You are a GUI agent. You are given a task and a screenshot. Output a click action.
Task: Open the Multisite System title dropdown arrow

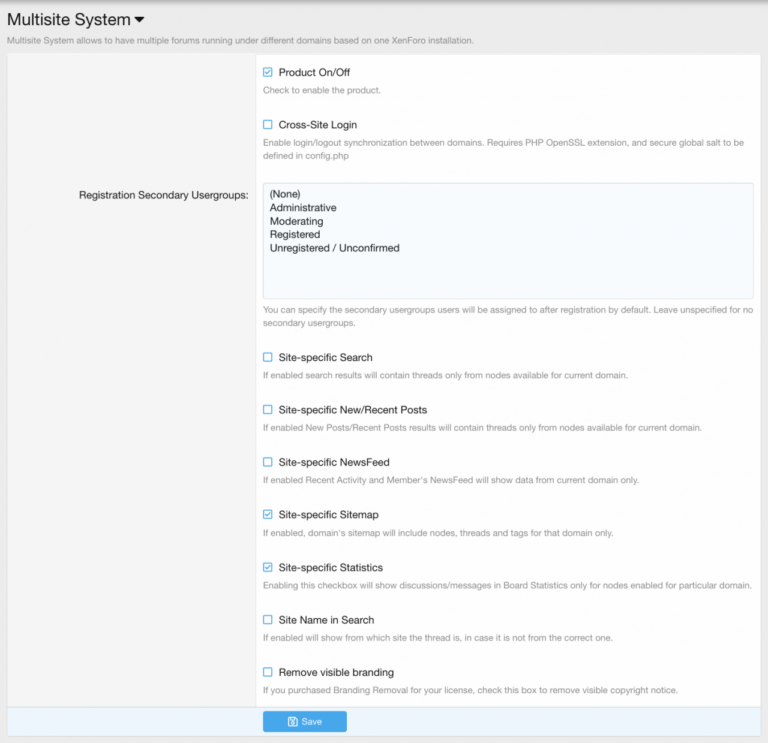[x=139, y=20]
